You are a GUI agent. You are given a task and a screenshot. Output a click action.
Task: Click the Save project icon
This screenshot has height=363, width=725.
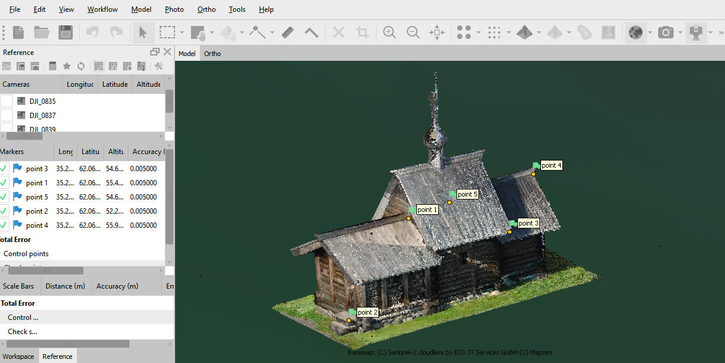pyautogui.click(x=65, y=32)
